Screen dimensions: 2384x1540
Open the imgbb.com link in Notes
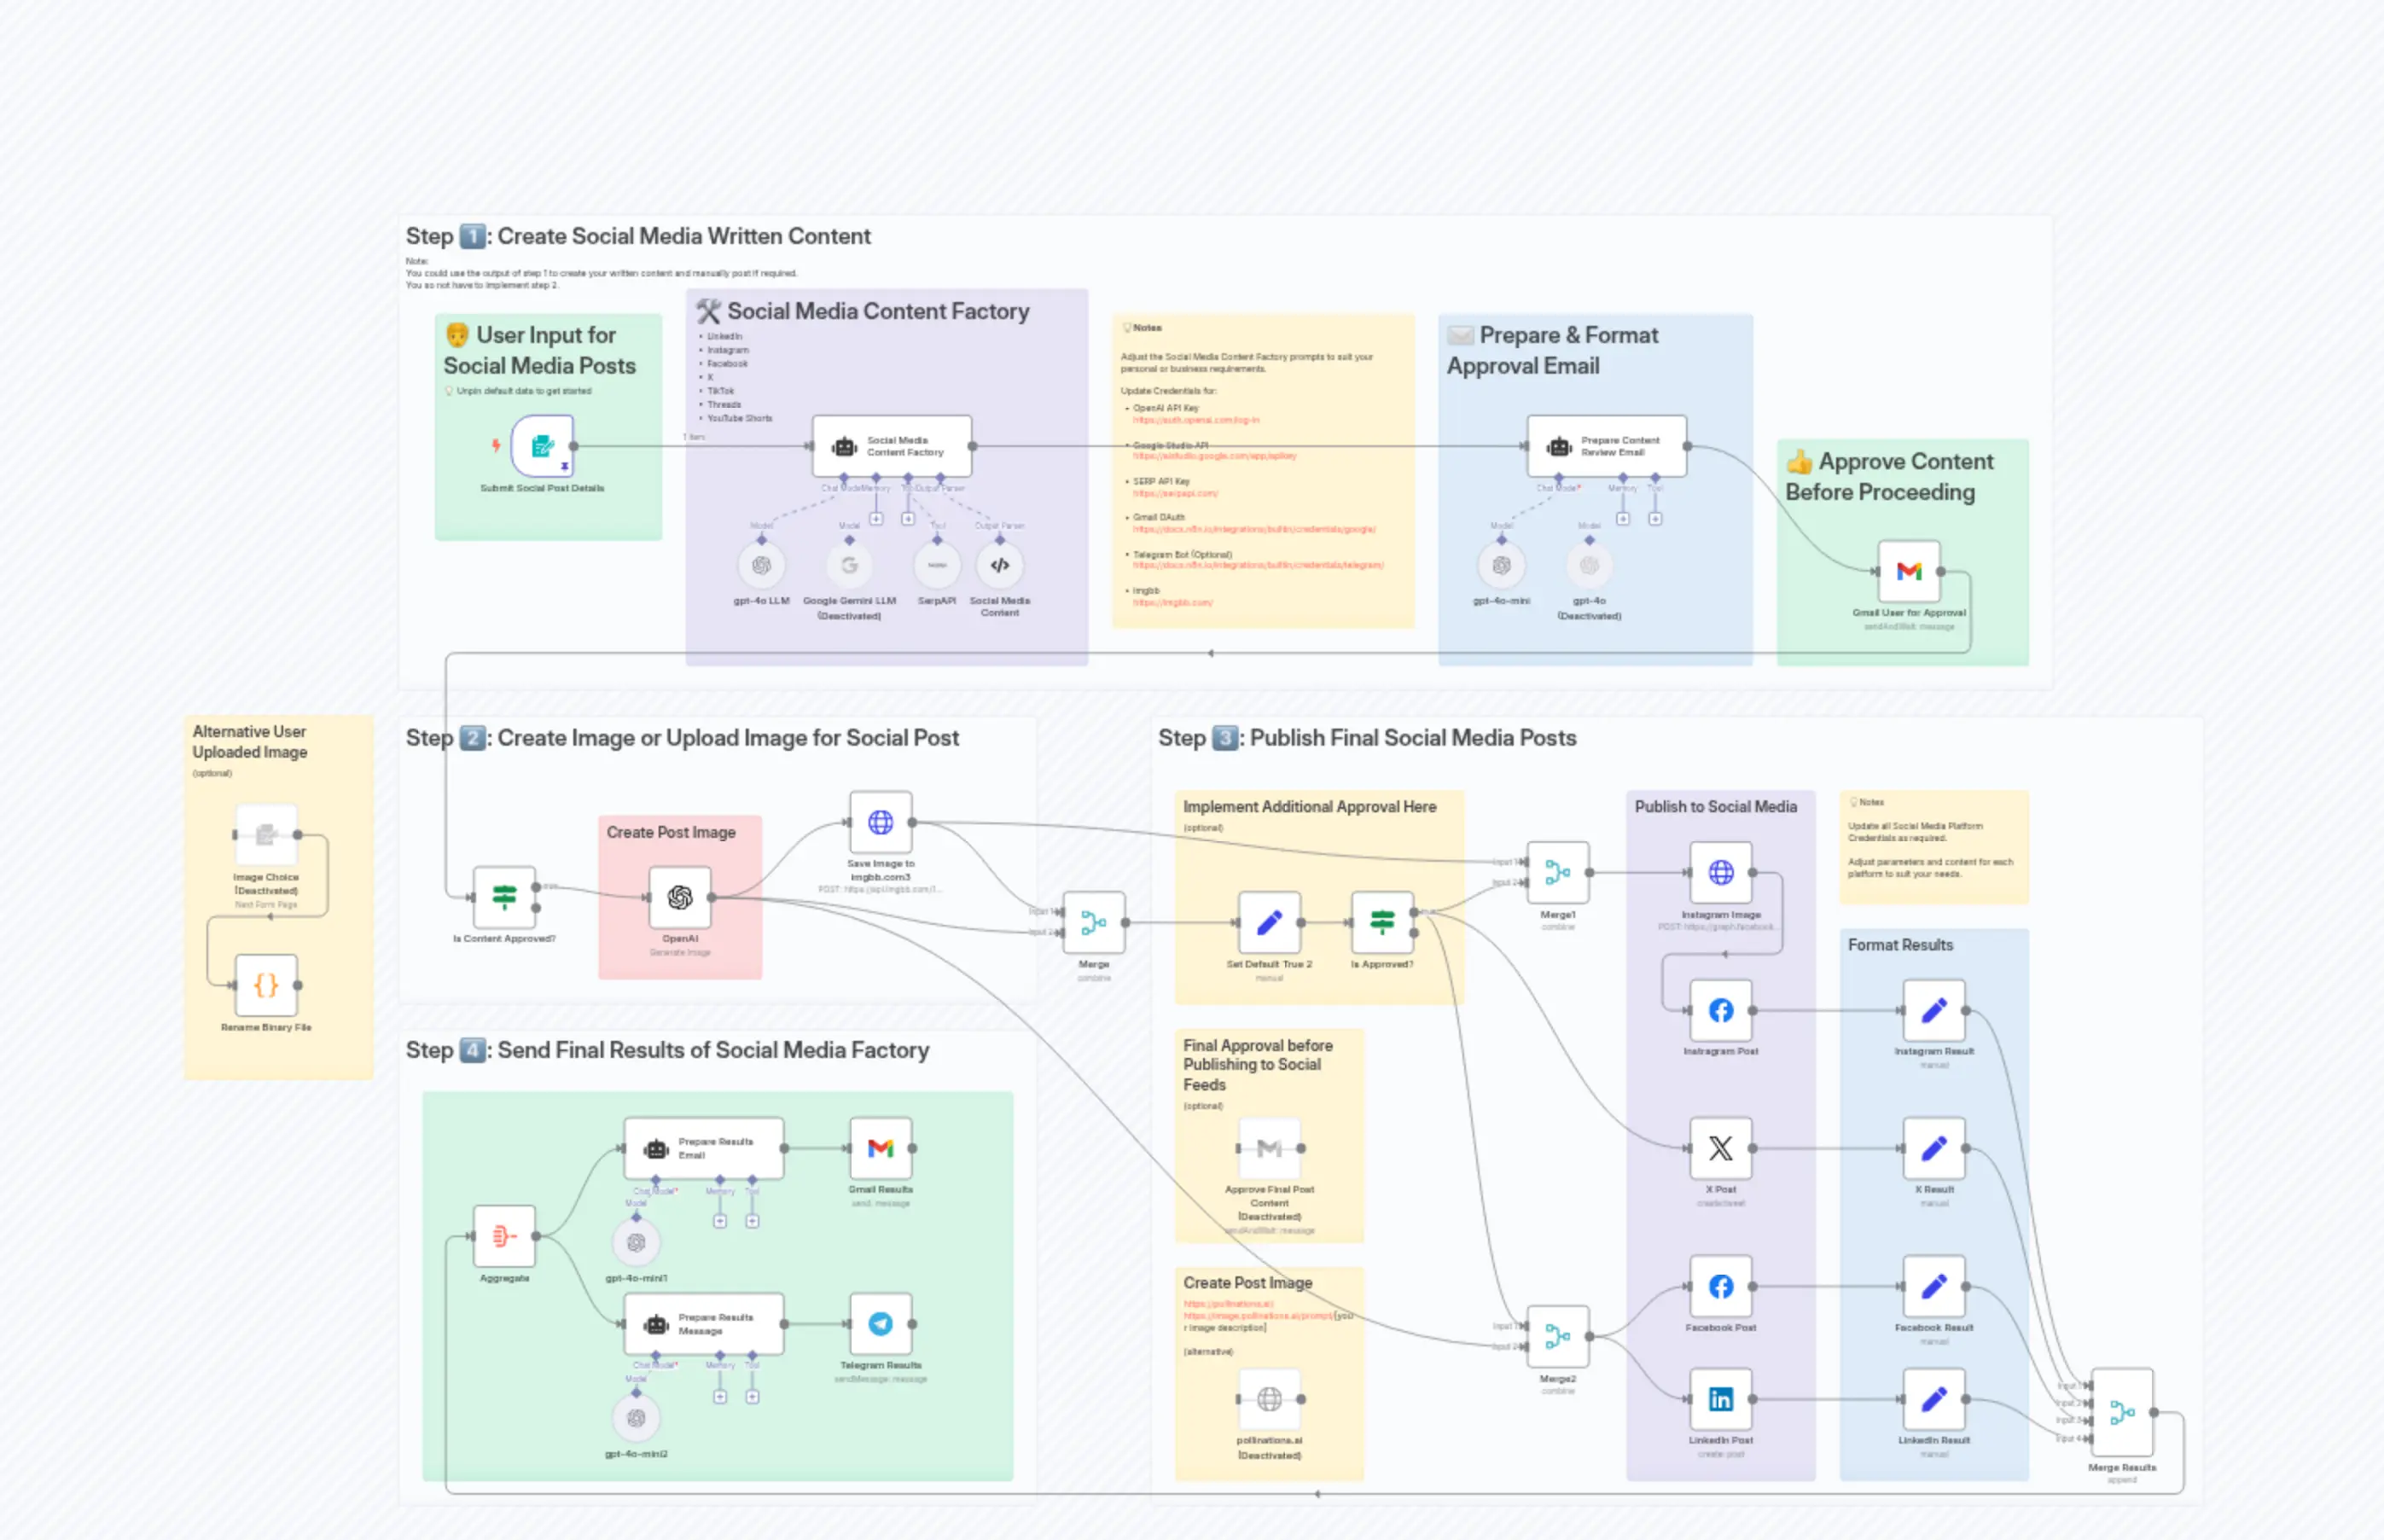[x=1172, y=603]
